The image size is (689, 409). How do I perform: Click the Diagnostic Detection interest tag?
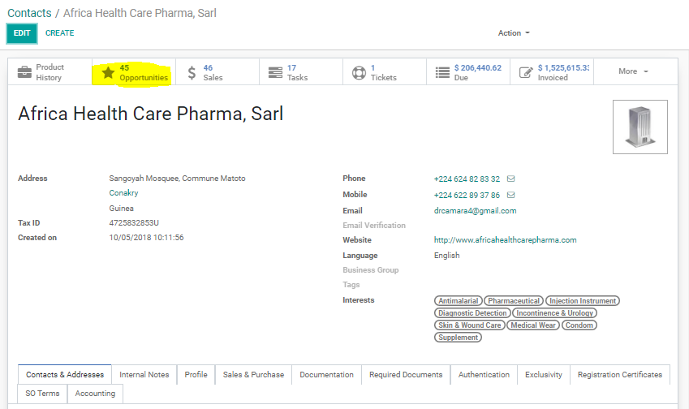pyautogui.click(x=472, y=313)
